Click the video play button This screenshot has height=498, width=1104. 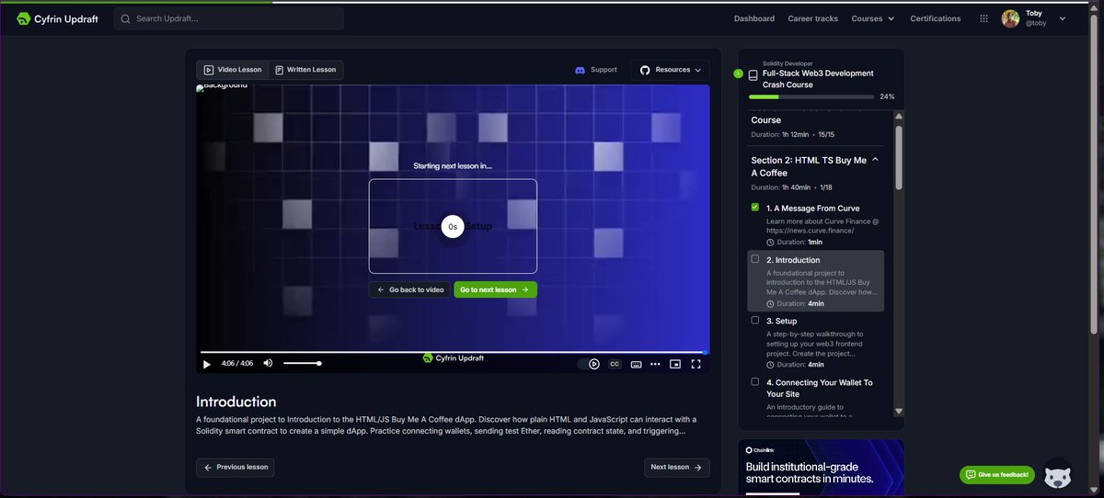click(207, 364)
